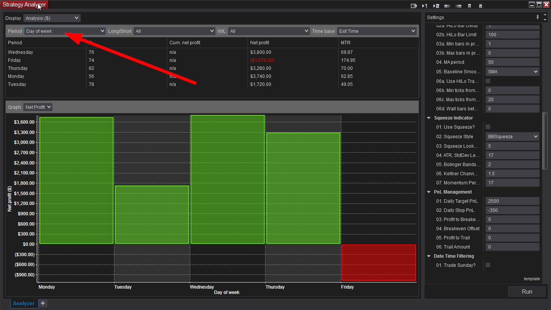Click the template link

point(531,279)
